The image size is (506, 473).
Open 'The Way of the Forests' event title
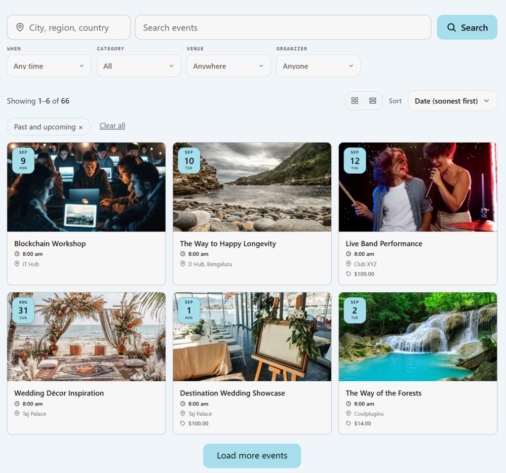coord(384,393)
